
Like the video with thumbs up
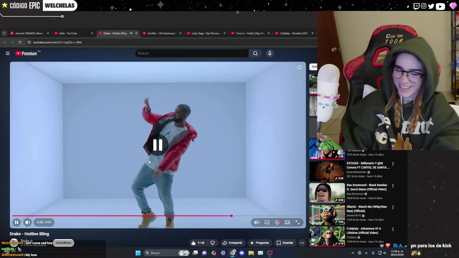(198, 243)
